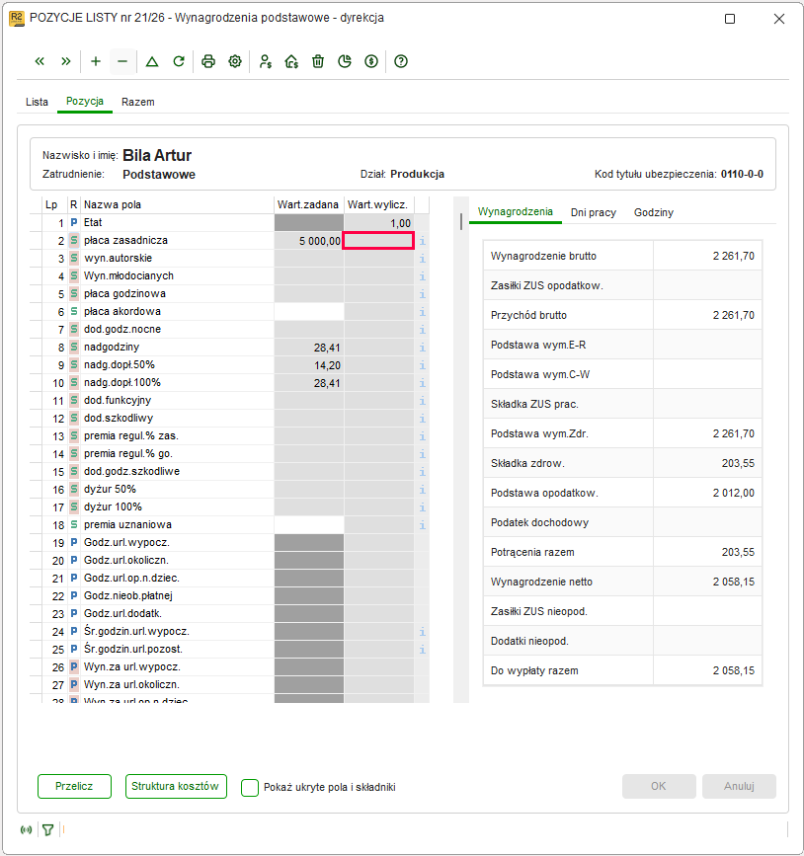Click the pie chart icon in the toolbar
The height and width of the screenshot is (856, 804).
[x=345, y=61]
